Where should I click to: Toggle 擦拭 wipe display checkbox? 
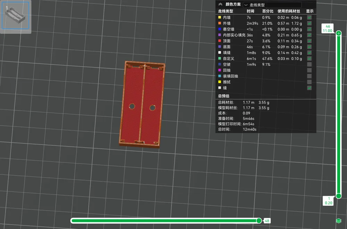(x=310, y=82)
